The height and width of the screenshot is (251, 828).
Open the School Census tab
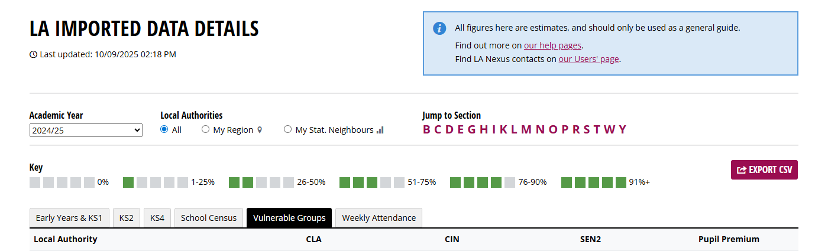(x=209, y=218)
